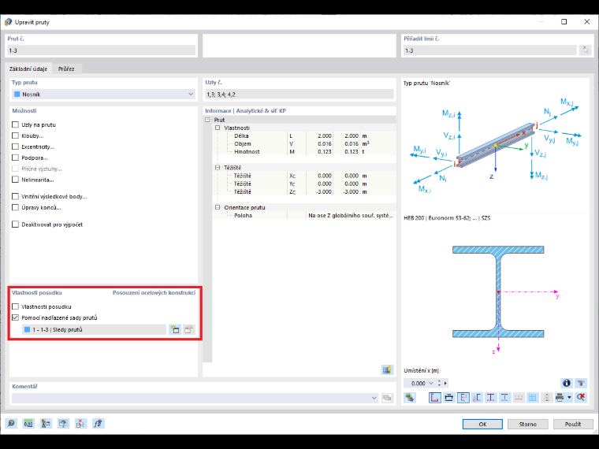
Task: Toggle the blue grid icon in section toolbar
Action: point(533,398)
